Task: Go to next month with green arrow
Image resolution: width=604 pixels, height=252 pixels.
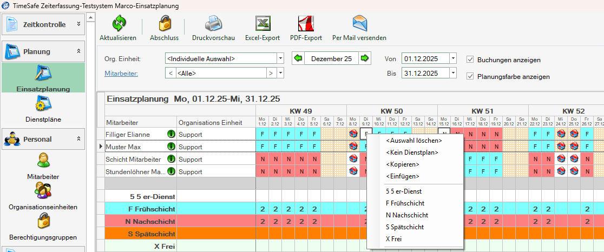Action: click(x=364, y=58)
